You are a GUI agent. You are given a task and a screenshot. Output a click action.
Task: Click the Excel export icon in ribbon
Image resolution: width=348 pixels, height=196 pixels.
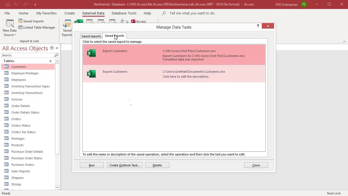(x=79, y=22)
